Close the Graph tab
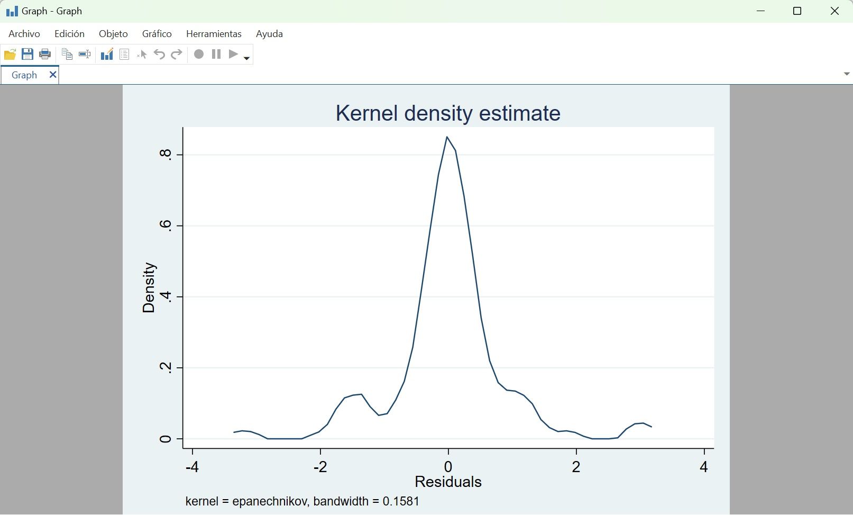The width and height of the screenshot is (853, 515). pyautogui.click(x=53, y=75)
